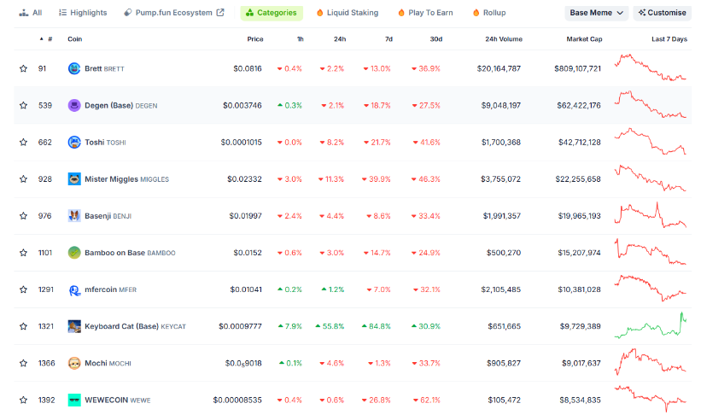The height and width of the screenshot is (415, 701).
Task: Open Basenji's 7-day sparkline chart
Action: [x=651, y=215]
